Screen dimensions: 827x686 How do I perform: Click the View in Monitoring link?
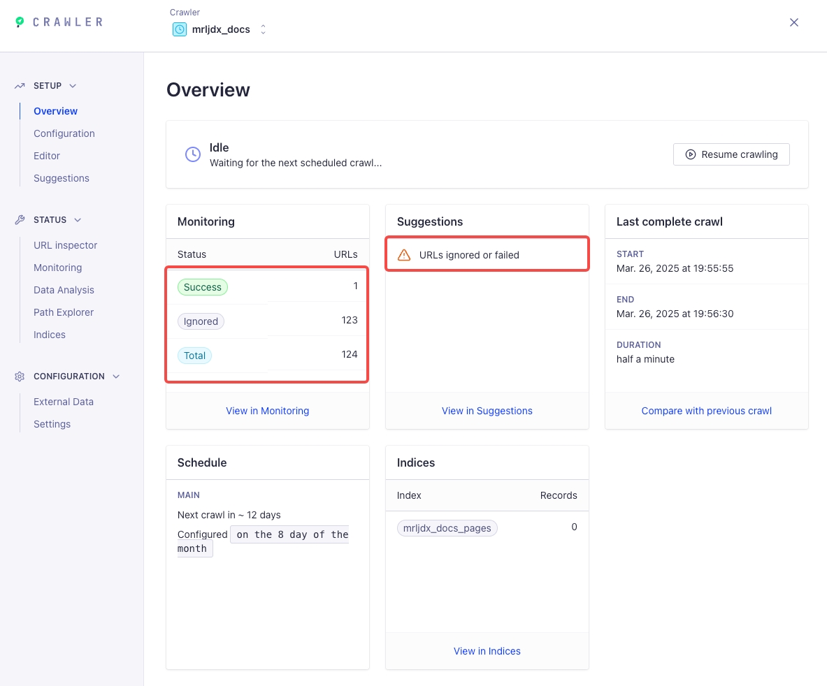[x=268, y=411]
